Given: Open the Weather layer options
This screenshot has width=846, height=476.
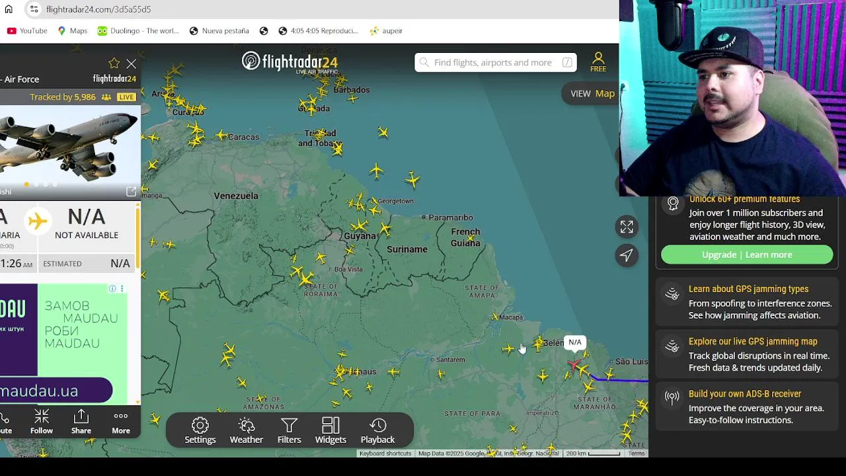Looking at the screenshot, I should tap(247, 430).
